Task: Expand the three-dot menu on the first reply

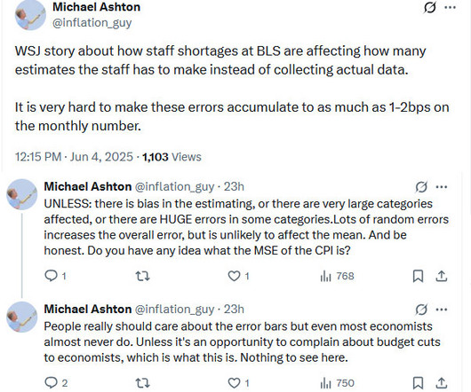Action: 442,187
